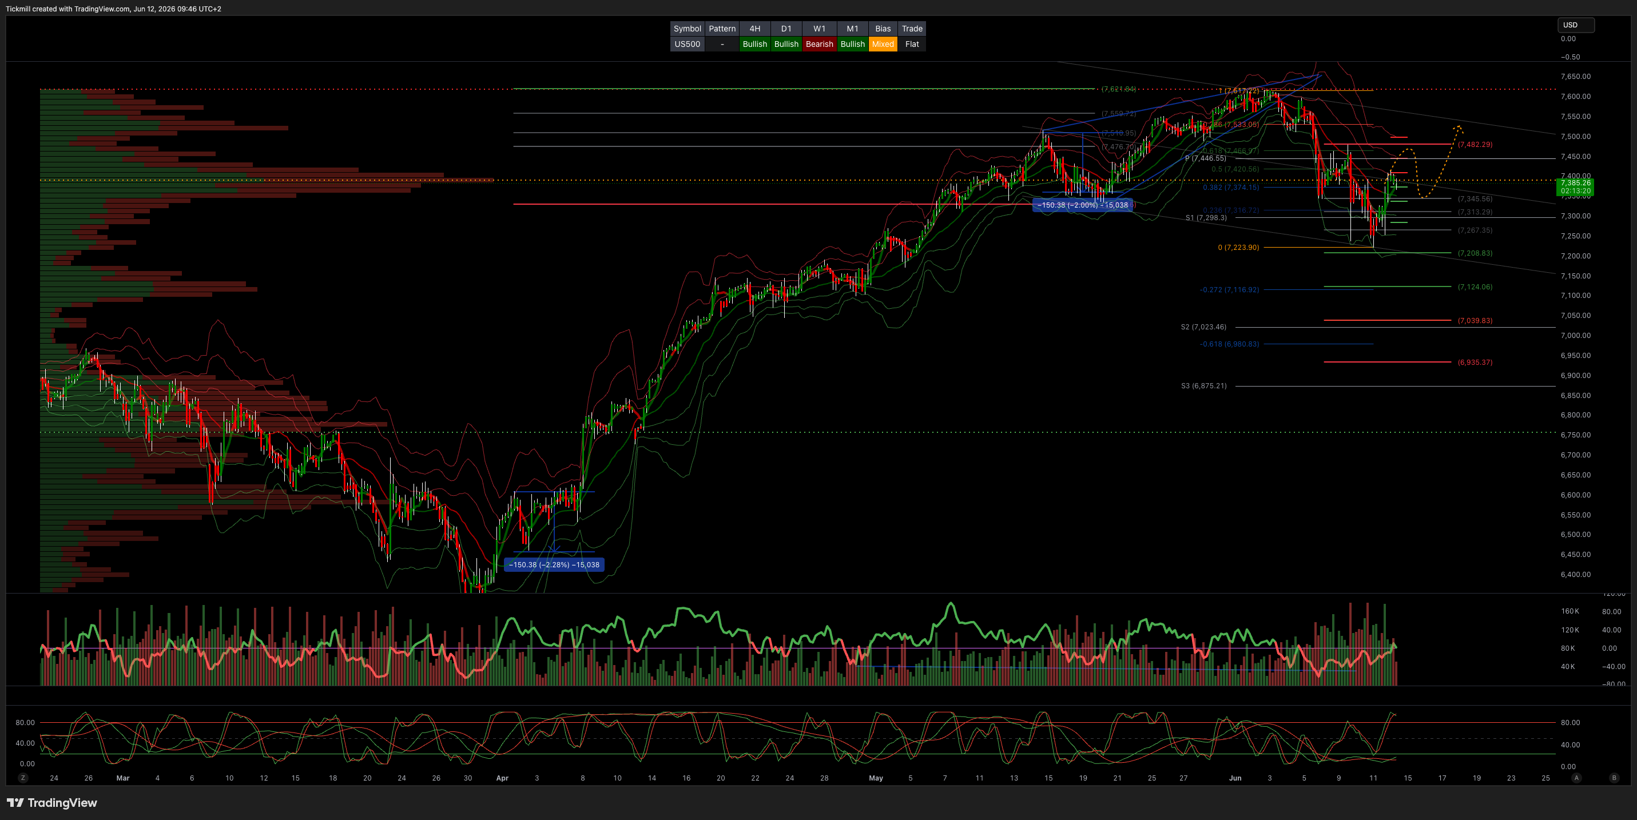Select the orange Mixed bias cell
1637x820 pixels.
tap(883, 44)
